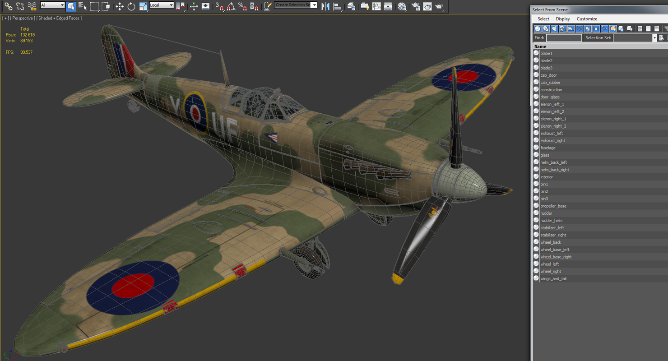This screenshot has height=361, width=668.
Task: Toggle Window/Crossing selection mode
Action: click(x=106, y=6)
